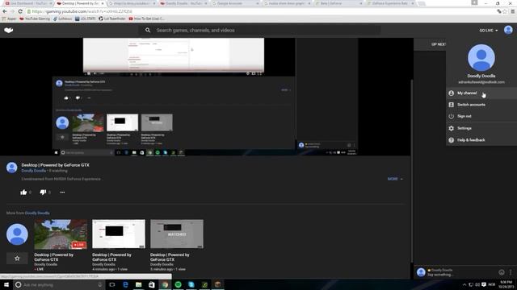This screenshot has width=517, height=290.
Task: Click the My channel person icon
Action: point(451,93)
